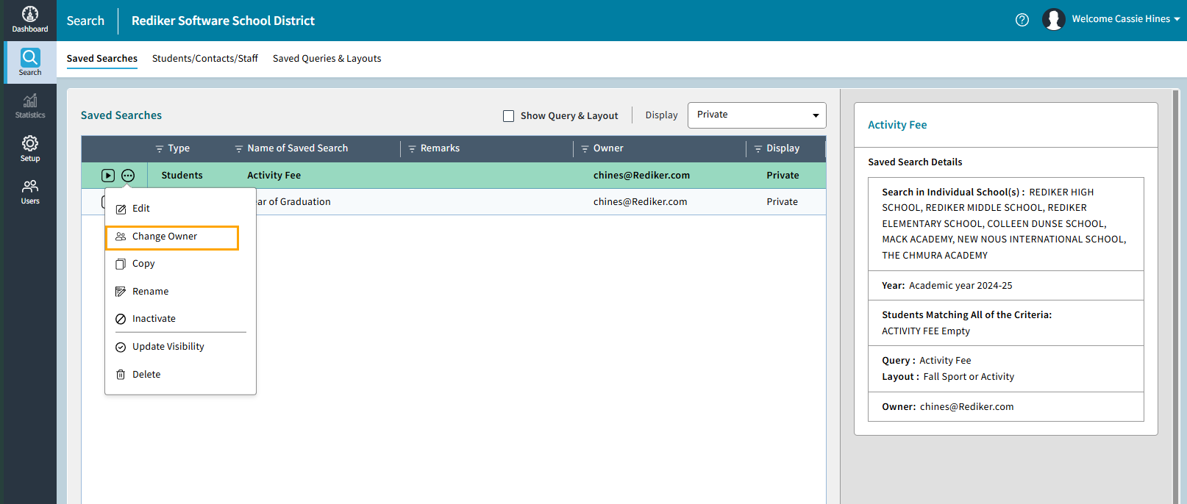The width and height of the screenshot is (1187, 504).
Task: Click the pencil icon beside Edit
Action: [x=121, y=209]
